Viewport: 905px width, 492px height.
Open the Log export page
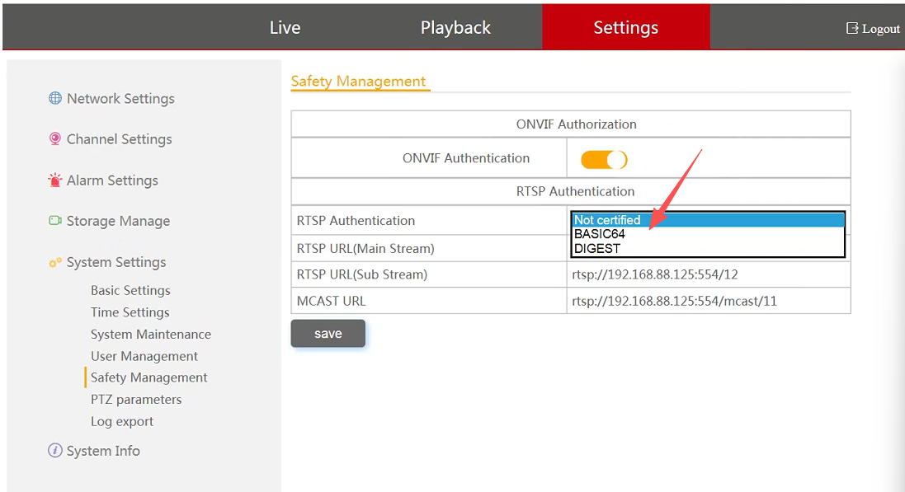coord(122,421)
